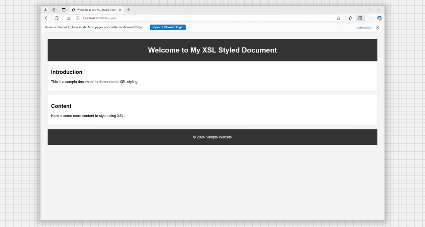
Task: Click the Introduction heading
Action: point(67,72)
